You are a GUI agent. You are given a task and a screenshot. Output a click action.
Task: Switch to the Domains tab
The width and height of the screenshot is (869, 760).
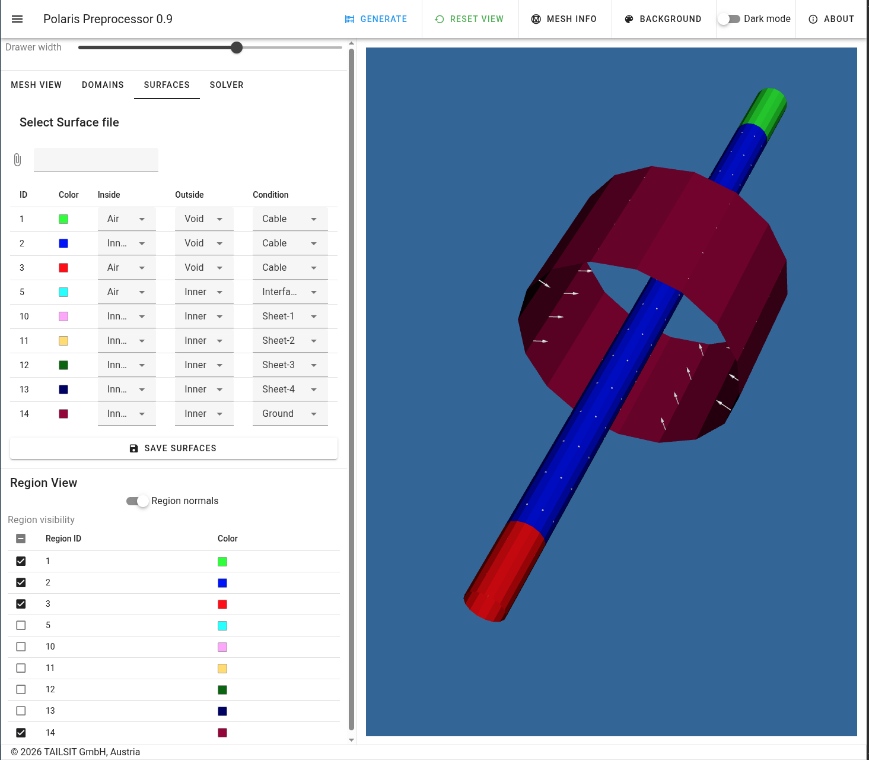click(x=103, y=85)
